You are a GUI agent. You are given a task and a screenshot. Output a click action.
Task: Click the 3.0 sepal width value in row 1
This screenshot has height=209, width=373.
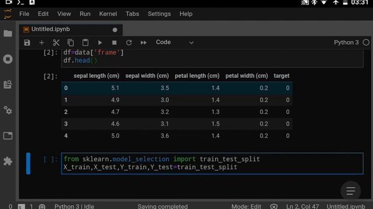(x=164, y=100)
